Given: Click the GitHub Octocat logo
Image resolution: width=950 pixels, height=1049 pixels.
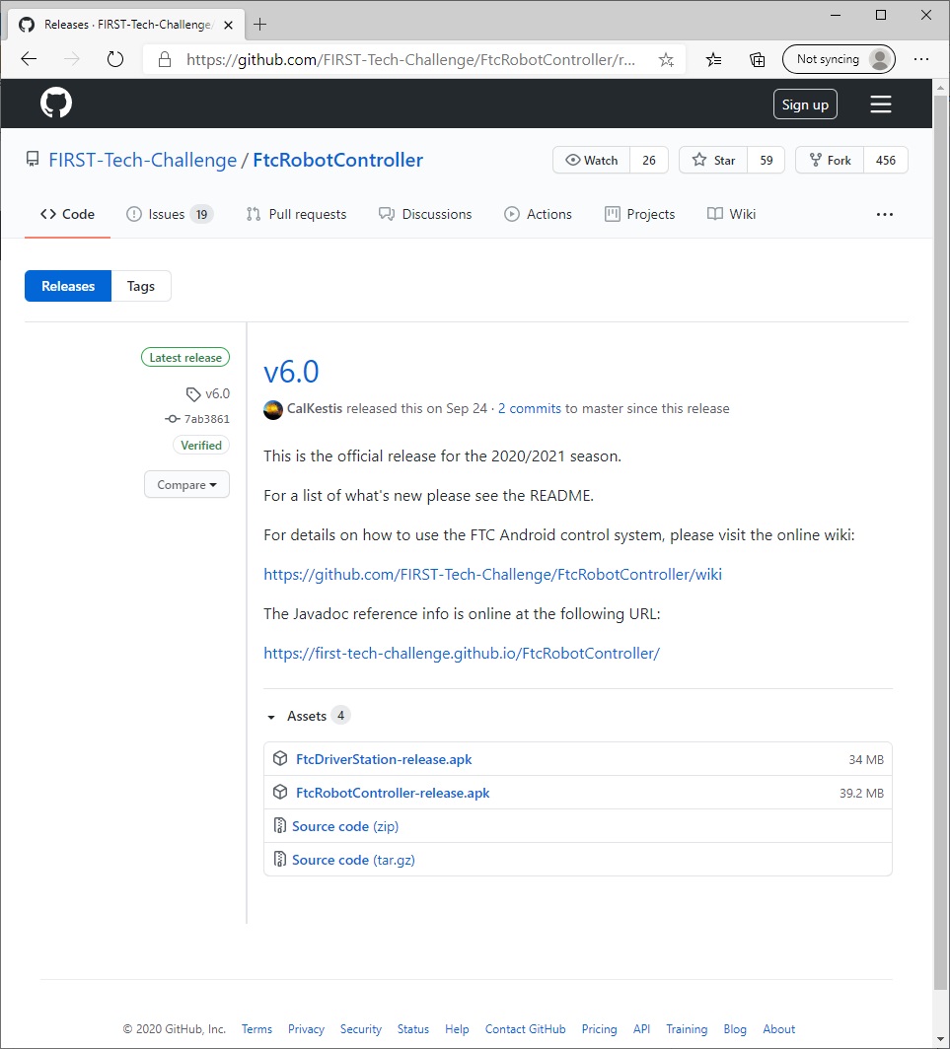Looking at the screenshot, I should [x=56, y=104].
